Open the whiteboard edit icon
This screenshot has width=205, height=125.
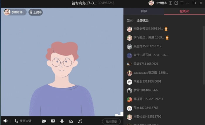71,121
